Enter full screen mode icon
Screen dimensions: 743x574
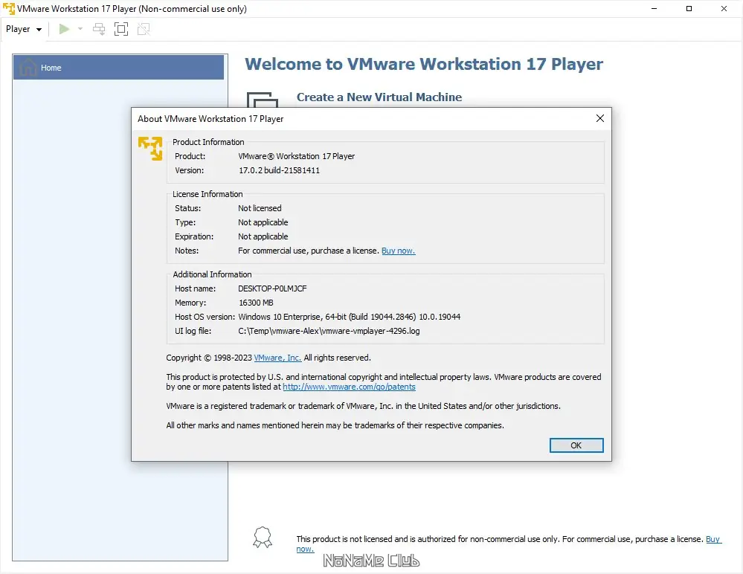coord(121,29)
